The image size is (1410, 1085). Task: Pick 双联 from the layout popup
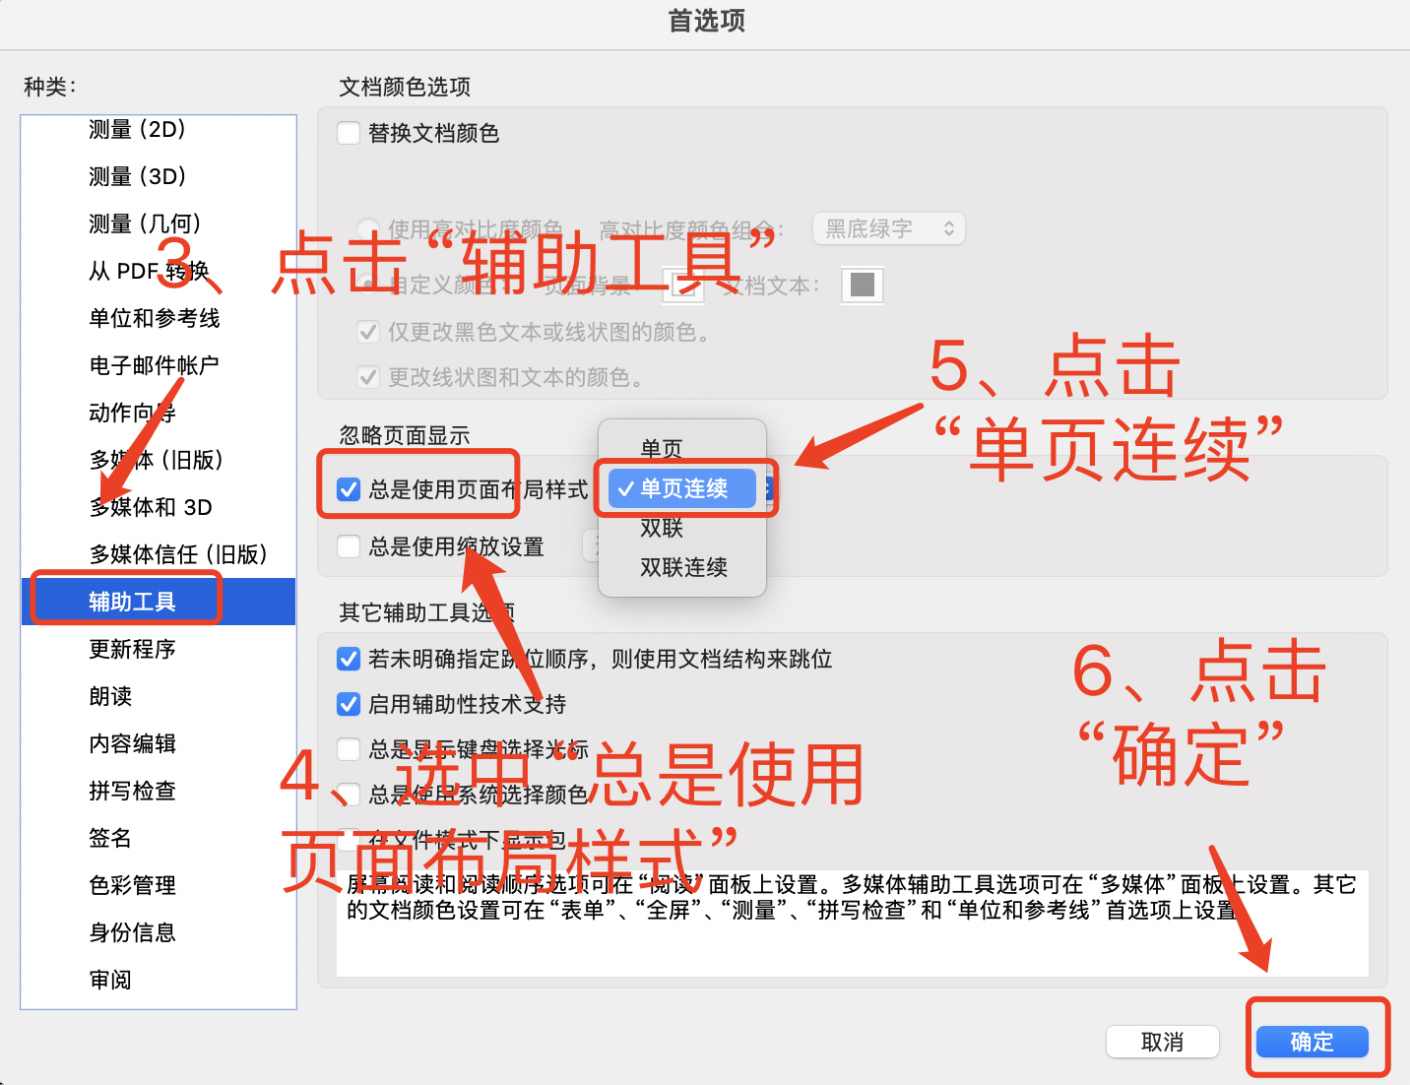tap(681, 528)
